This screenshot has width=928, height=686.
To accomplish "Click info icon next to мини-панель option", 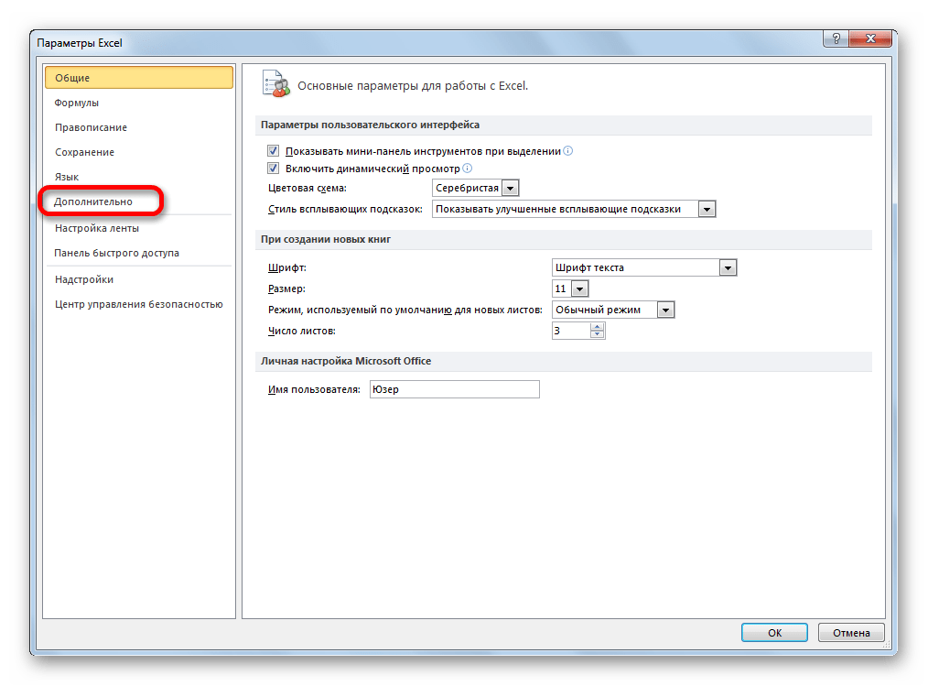I will (x=568, y=150).
